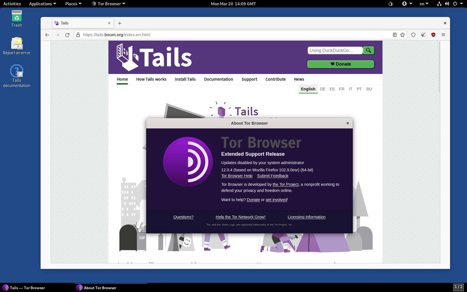Click the padlock site security icon

[78, 35]
